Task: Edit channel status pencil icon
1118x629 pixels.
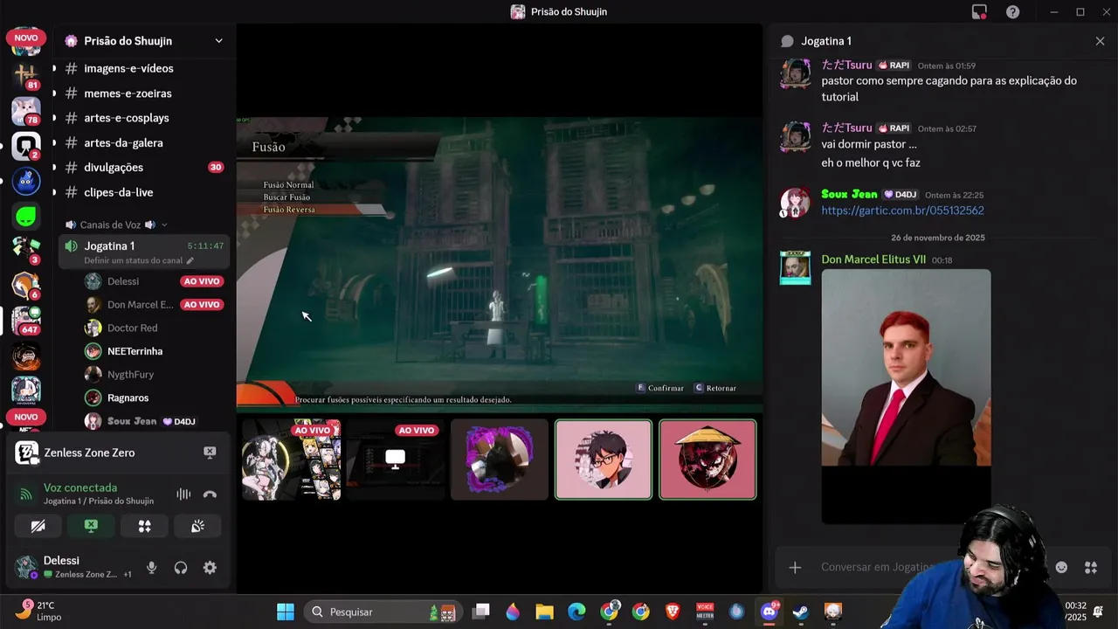Action: pyautogui.click(x=190, y=260)
